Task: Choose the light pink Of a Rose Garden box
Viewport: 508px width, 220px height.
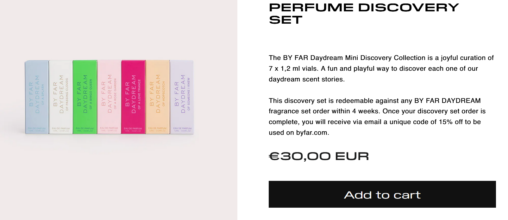Action: click(x=109, y=97)
